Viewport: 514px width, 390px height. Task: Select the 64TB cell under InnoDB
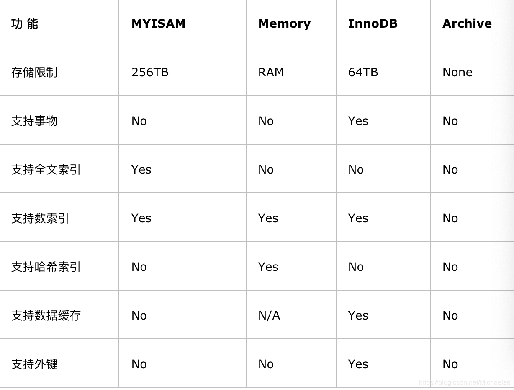pos(363,72)
